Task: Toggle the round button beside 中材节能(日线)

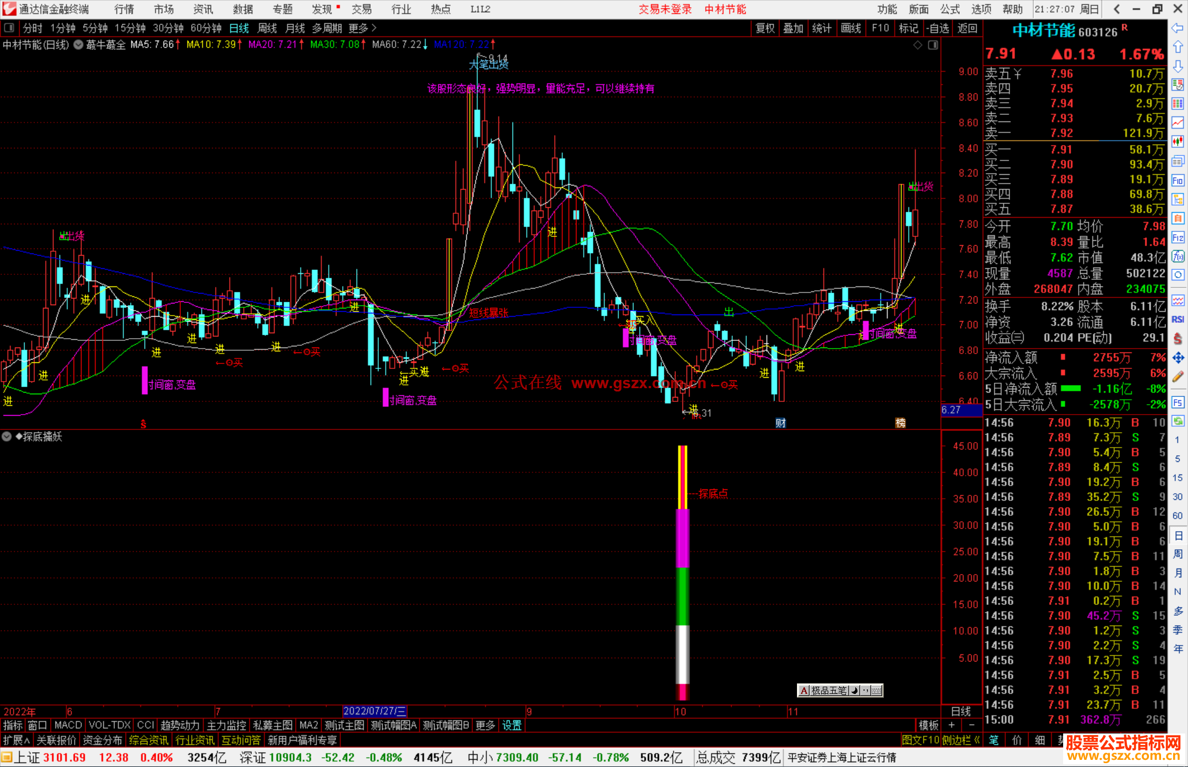Action: [79, 45]
